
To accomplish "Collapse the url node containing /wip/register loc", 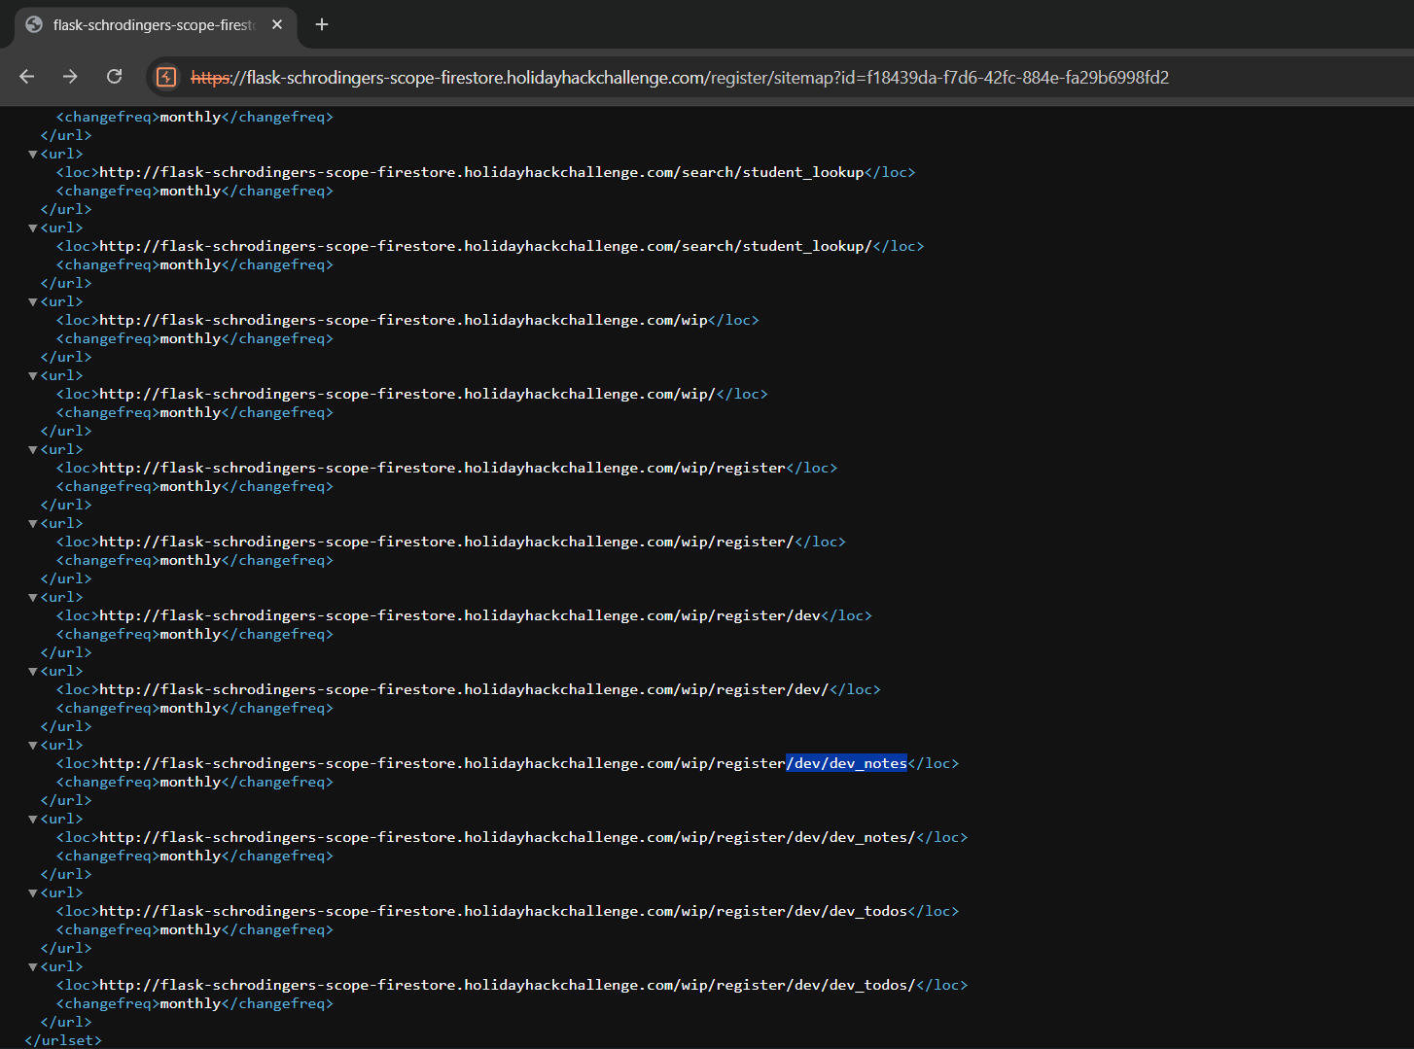I will point(33,449).
